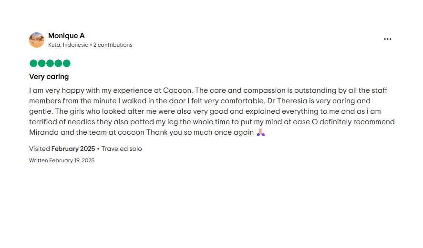This screenshot has height=248, width=423.
Task: Click the phrase "Thank you so much once again"
Action: tap(200, 132)
